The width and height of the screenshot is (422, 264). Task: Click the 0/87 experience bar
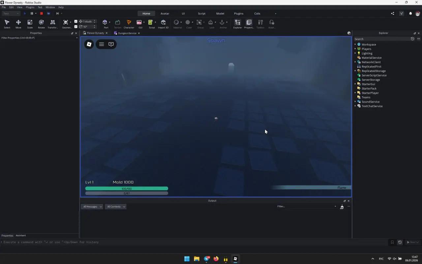[127, 193]
